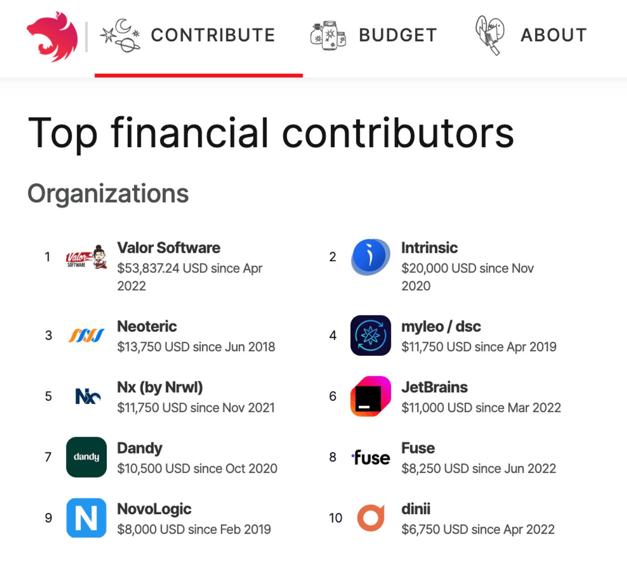
Task: Click the myleo / dsc dark icon
Action: pyautogui.click(x=370, y=335)
